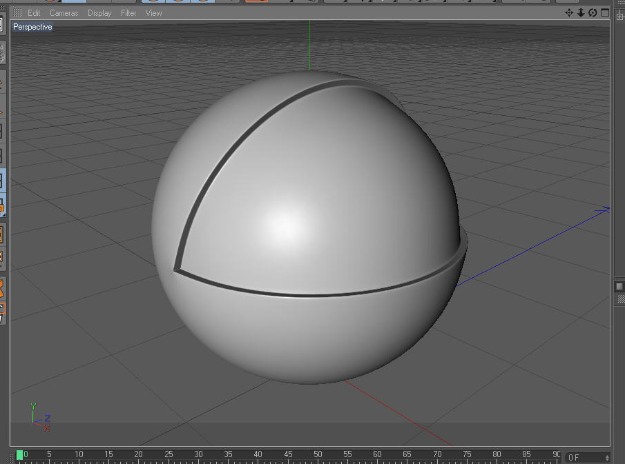The height and width of the screenshot is (464, 625).
Task: Jump to frame 20 on the timeline
Action: pyautogui.click(x=138, y=454)
